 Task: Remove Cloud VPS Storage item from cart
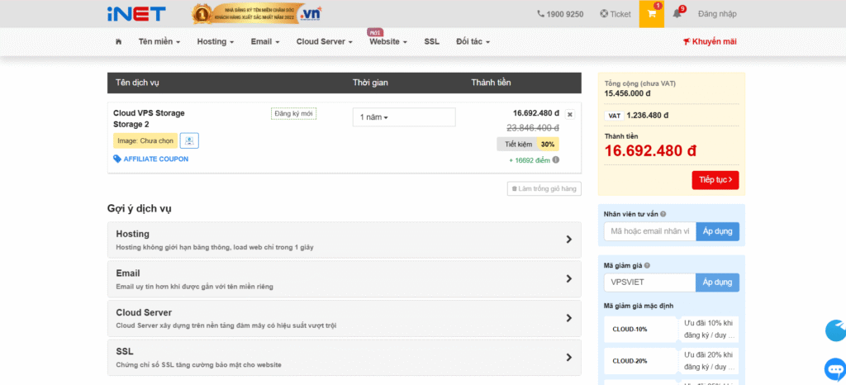(x=570, y=114)
